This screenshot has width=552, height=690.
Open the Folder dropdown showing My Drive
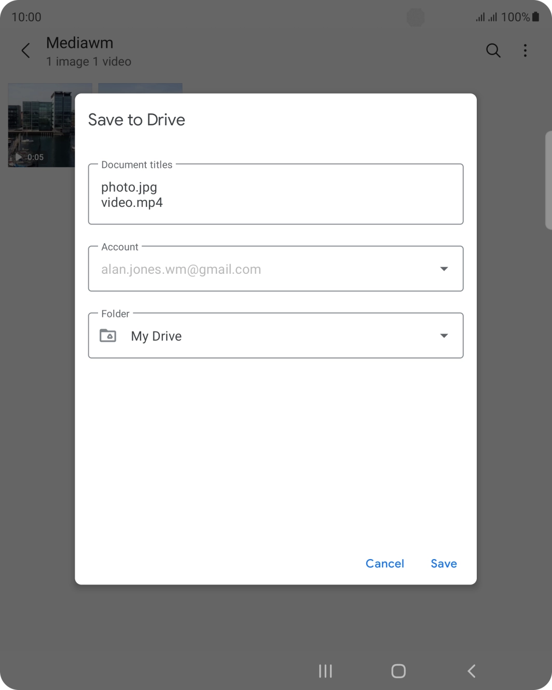pos(444,336)
